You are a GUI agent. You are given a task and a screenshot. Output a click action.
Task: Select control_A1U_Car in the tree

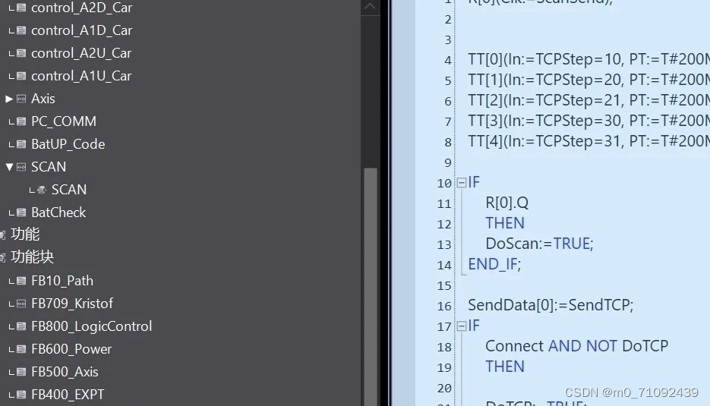81,76
